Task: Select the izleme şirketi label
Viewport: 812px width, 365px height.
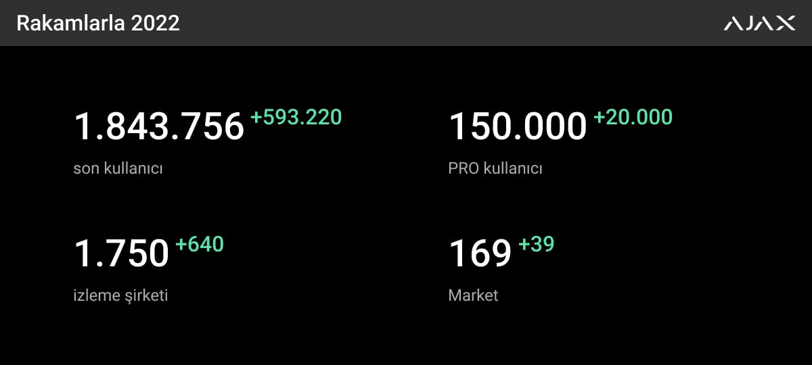Action: click(x=120, y=295)
